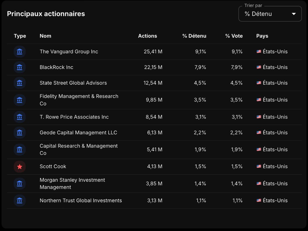Select Morgan Stanley Investment Management name
The image size is (308, 231).
click(x=72, y=184)
